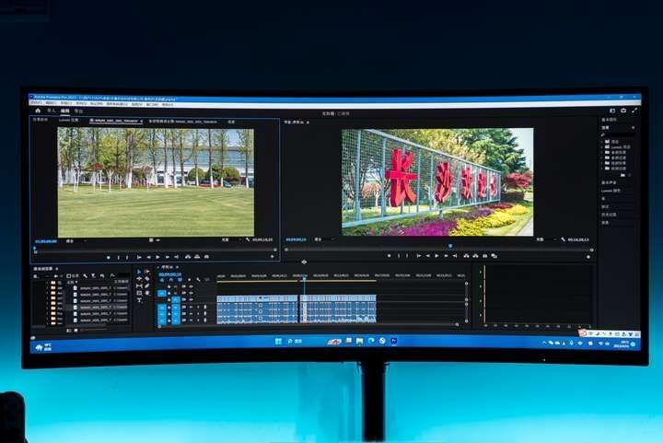Expand the Video Transitions folder

click(x=602, y=169)
